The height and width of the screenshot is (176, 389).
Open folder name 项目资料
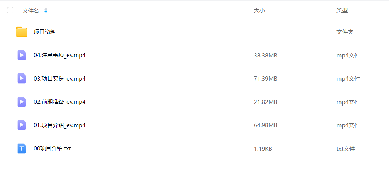point(45,32)
